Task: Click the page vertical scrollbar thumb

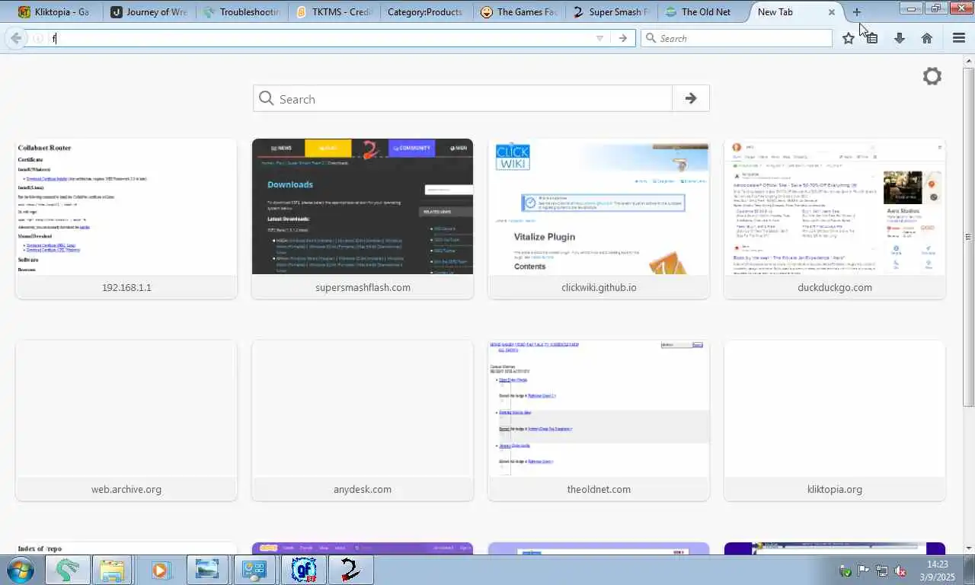Action: (x=969, y=237)
